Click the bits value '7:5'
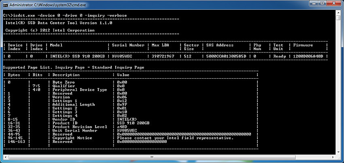 tap(36, 86)
